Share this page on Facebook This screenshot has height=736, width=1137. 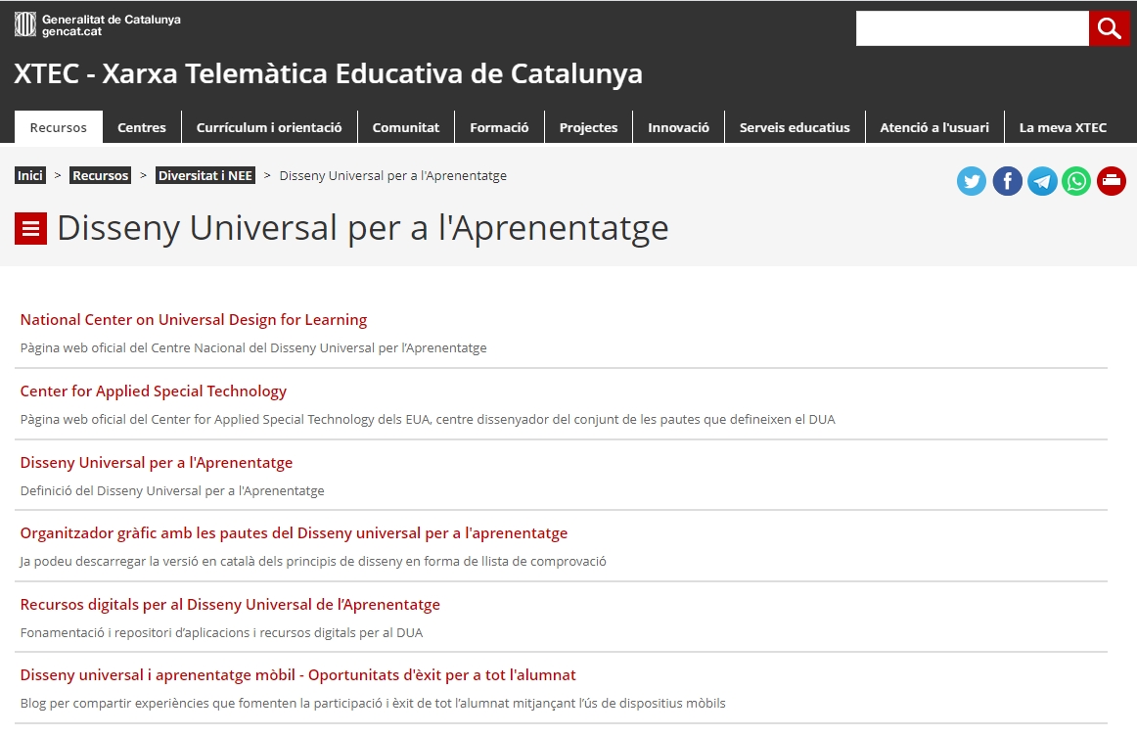(x=1007, y=181)
